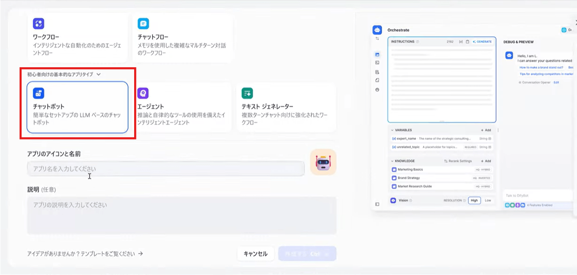Click the Orchestrate bot icon in preview
Screen dimensions: 577x275
coord(377,30)
